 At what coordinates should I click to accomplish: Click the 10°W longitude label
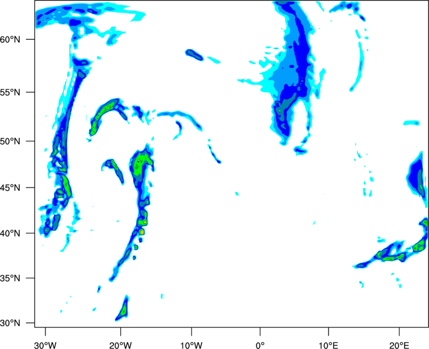[x=191, y=345]
